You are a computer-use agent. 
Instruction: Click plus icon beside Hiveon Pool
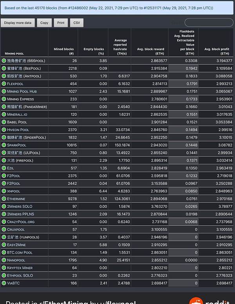[4, 130]
